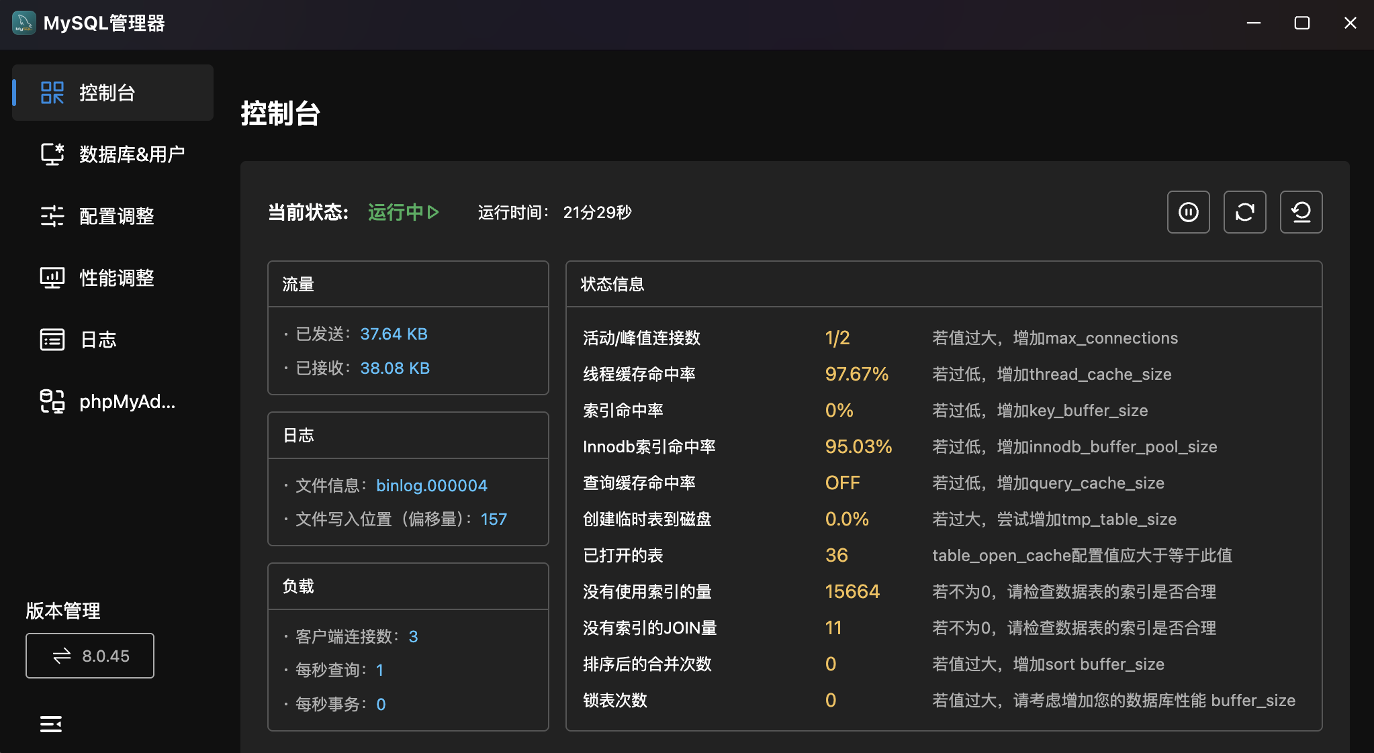This screenshot has width=1374, height=753.
Task: Click the config sliders icon
Action: [52, 216]
